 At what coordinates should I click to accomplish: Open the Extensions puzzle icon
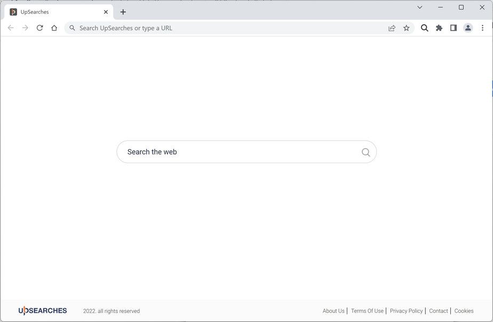pyautogui.click(x=439, y=28)
